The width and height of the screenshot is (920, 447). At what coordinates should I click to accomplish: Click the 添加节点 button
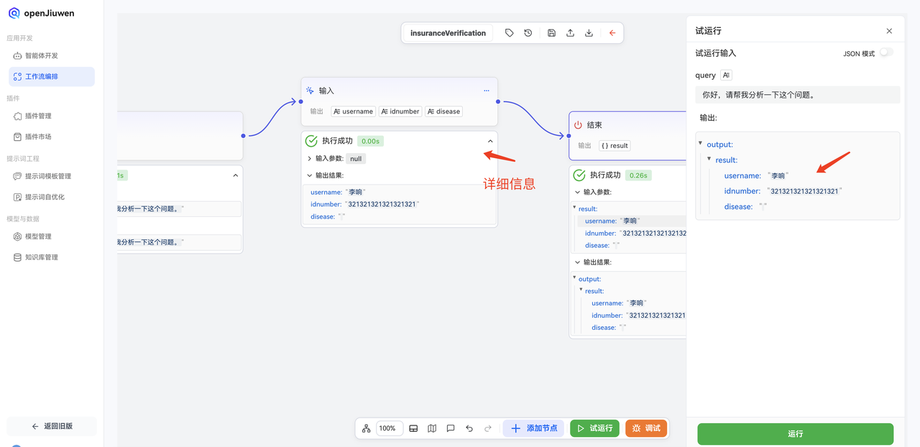pyautogui.click(x=533, y=428)
